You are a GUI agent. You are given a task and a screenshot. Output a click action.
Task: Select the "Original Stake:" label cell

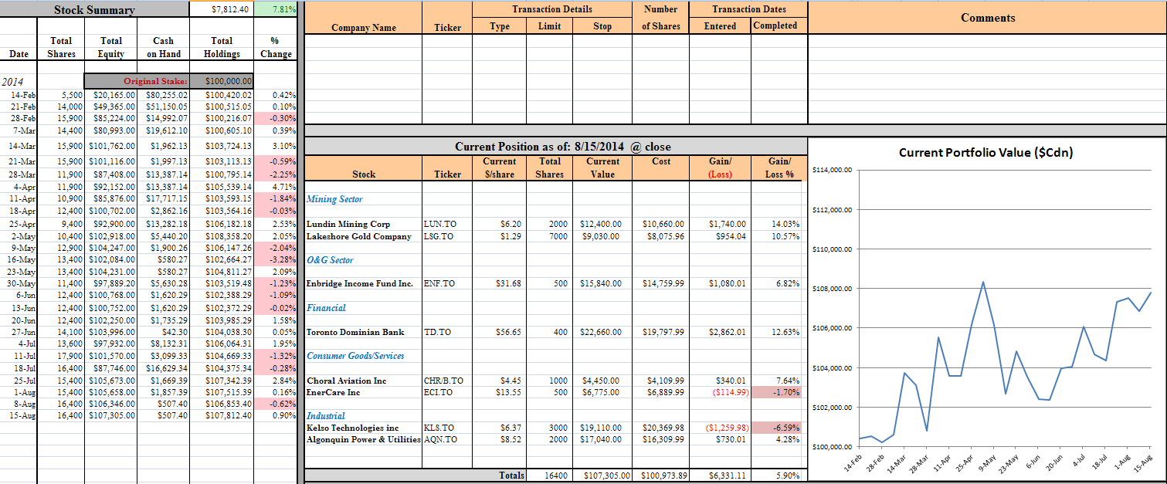137,80
